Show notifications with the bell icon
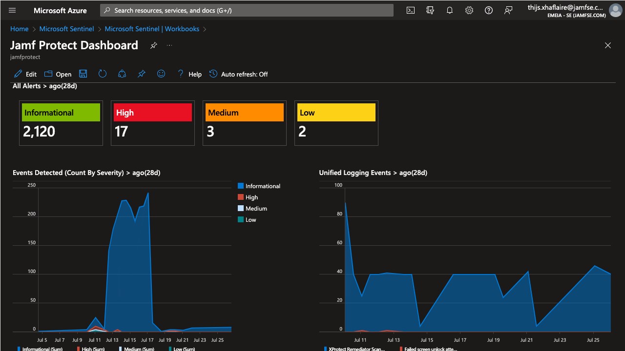This screenshot has height=351, width=625. [x=450, y=10]
